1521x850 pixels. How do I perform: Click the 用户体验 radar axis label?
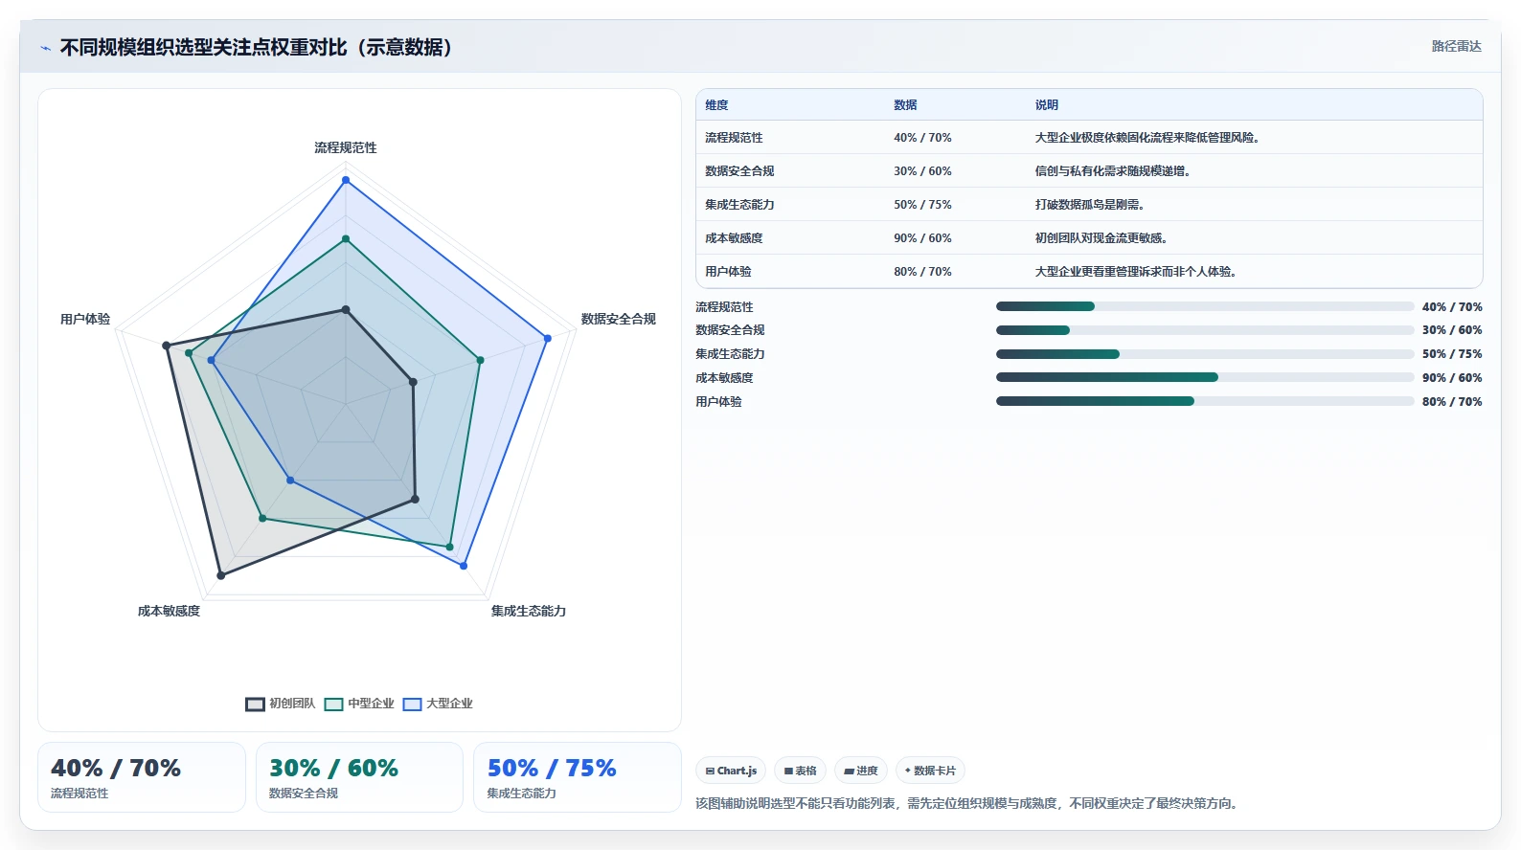pos(85,319)
